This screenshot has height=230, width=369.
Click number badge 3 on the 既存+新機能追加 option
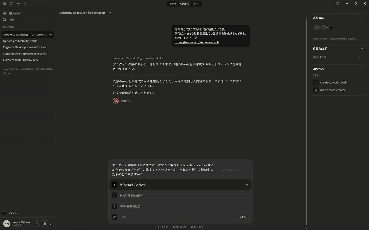[x=114, y=206]
